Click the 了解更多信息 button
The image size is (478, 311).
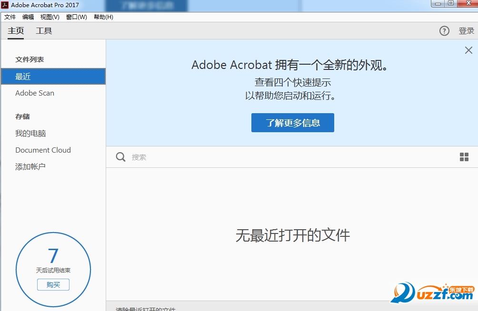click(x=292, y=123)
